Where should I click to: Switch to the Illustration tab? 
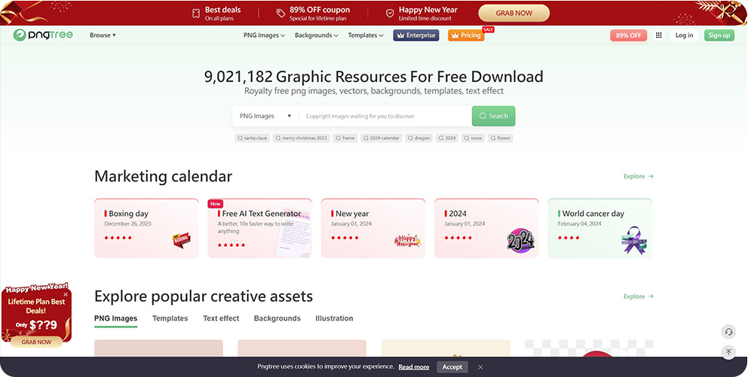(334, 318)
